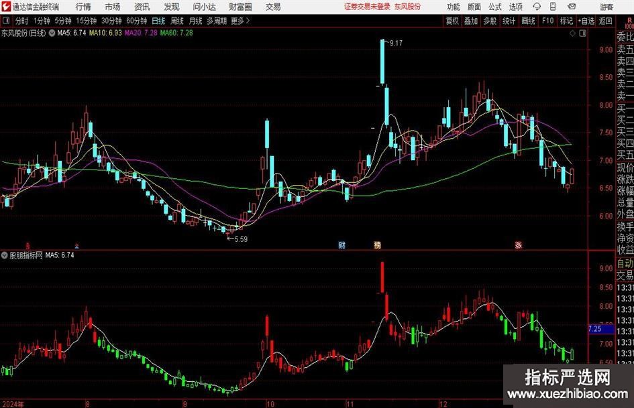Image resolution: width=634 pixels, height=408 pixels.
Task: Click the blue 7.25 price tag on the axis
Action: [x=600, y=329]
